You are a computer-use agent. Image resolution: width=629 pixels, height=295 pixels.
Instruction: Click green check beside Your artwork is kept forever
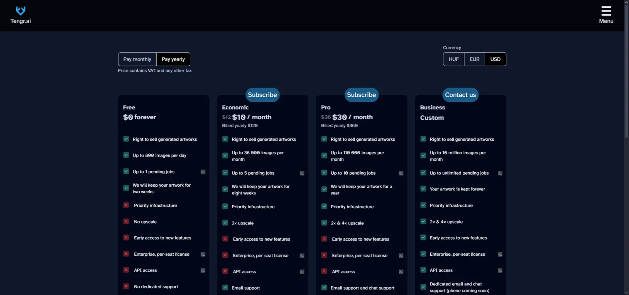coord(423,189)
